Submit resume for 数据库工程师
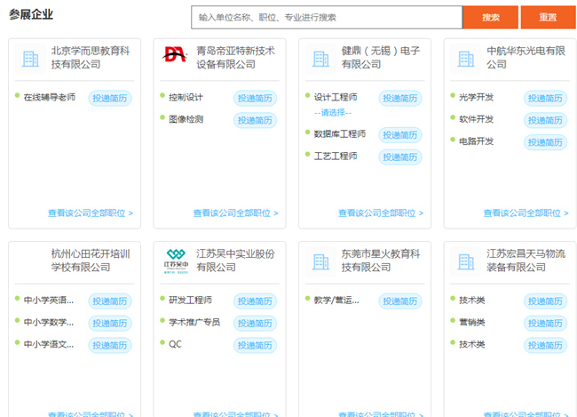Image resolution: width=577 pixels, height=417 pixels. pyautogui.click(x=400, y=135)
